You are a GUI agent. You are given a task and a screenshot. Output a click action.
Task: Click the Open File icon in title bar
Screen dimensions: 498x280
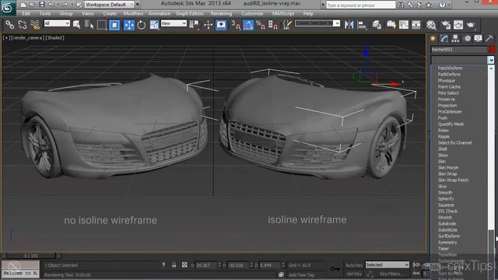[33, 5]
